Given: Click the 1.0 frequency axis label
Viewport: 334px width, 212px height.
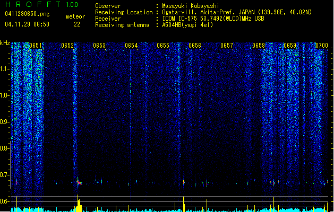Looking at the screenshot, I should click(5, 96).
